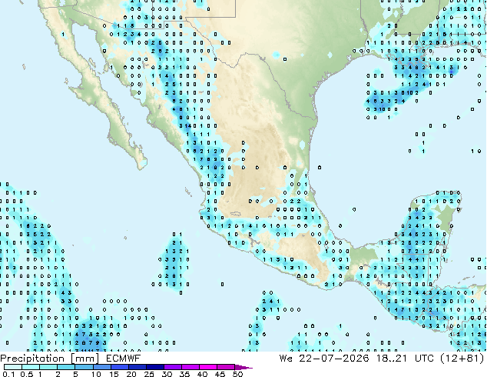Click the '18..21' hour range text
The image size is (487, 377).
pyautogui.click(x=391, y=359)
